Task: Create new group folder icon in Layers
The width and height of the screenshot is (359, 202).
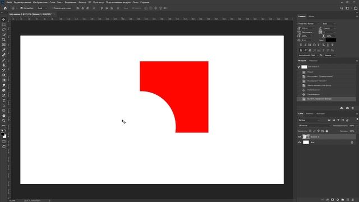Action: pos(343,200)
